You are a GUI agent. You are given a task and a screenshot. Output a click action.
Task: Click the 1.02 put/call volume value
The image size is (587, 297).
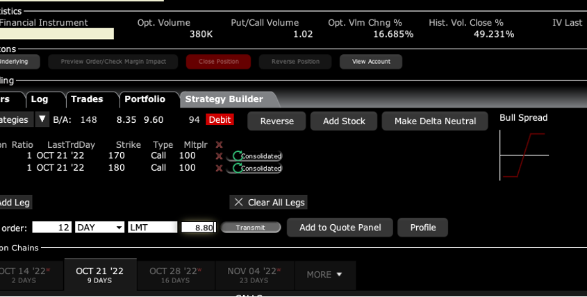(x=303, y=34)
